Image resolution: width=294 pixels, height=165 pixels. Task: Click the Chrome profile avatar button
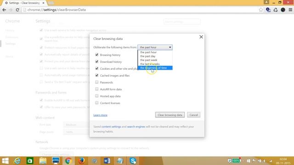pos(266,2)
